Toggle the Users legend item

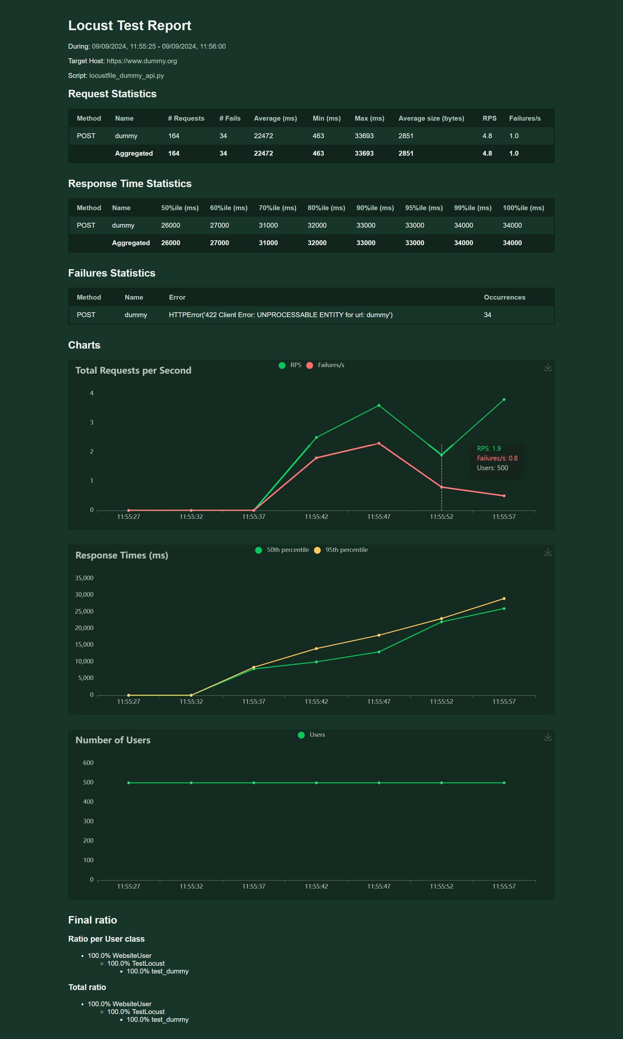click(301, 735)
